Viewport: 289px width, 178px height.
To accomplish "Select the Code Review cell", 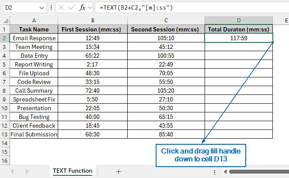I will (34, 82).
